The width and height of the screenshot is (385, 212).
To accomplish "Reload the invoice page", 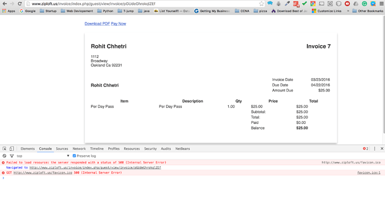I will (20, 4).
